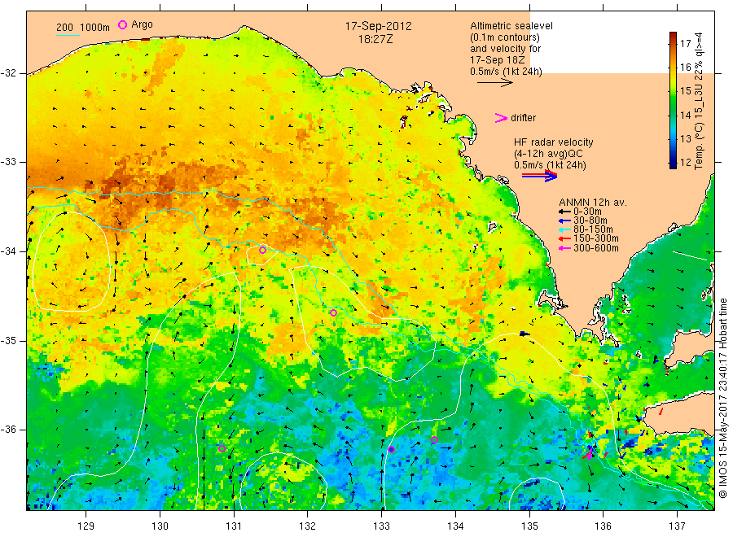Click the longitude axis label 134

455,526
